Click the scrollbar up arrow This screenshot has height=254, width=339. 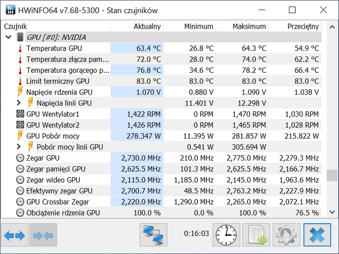332,27
